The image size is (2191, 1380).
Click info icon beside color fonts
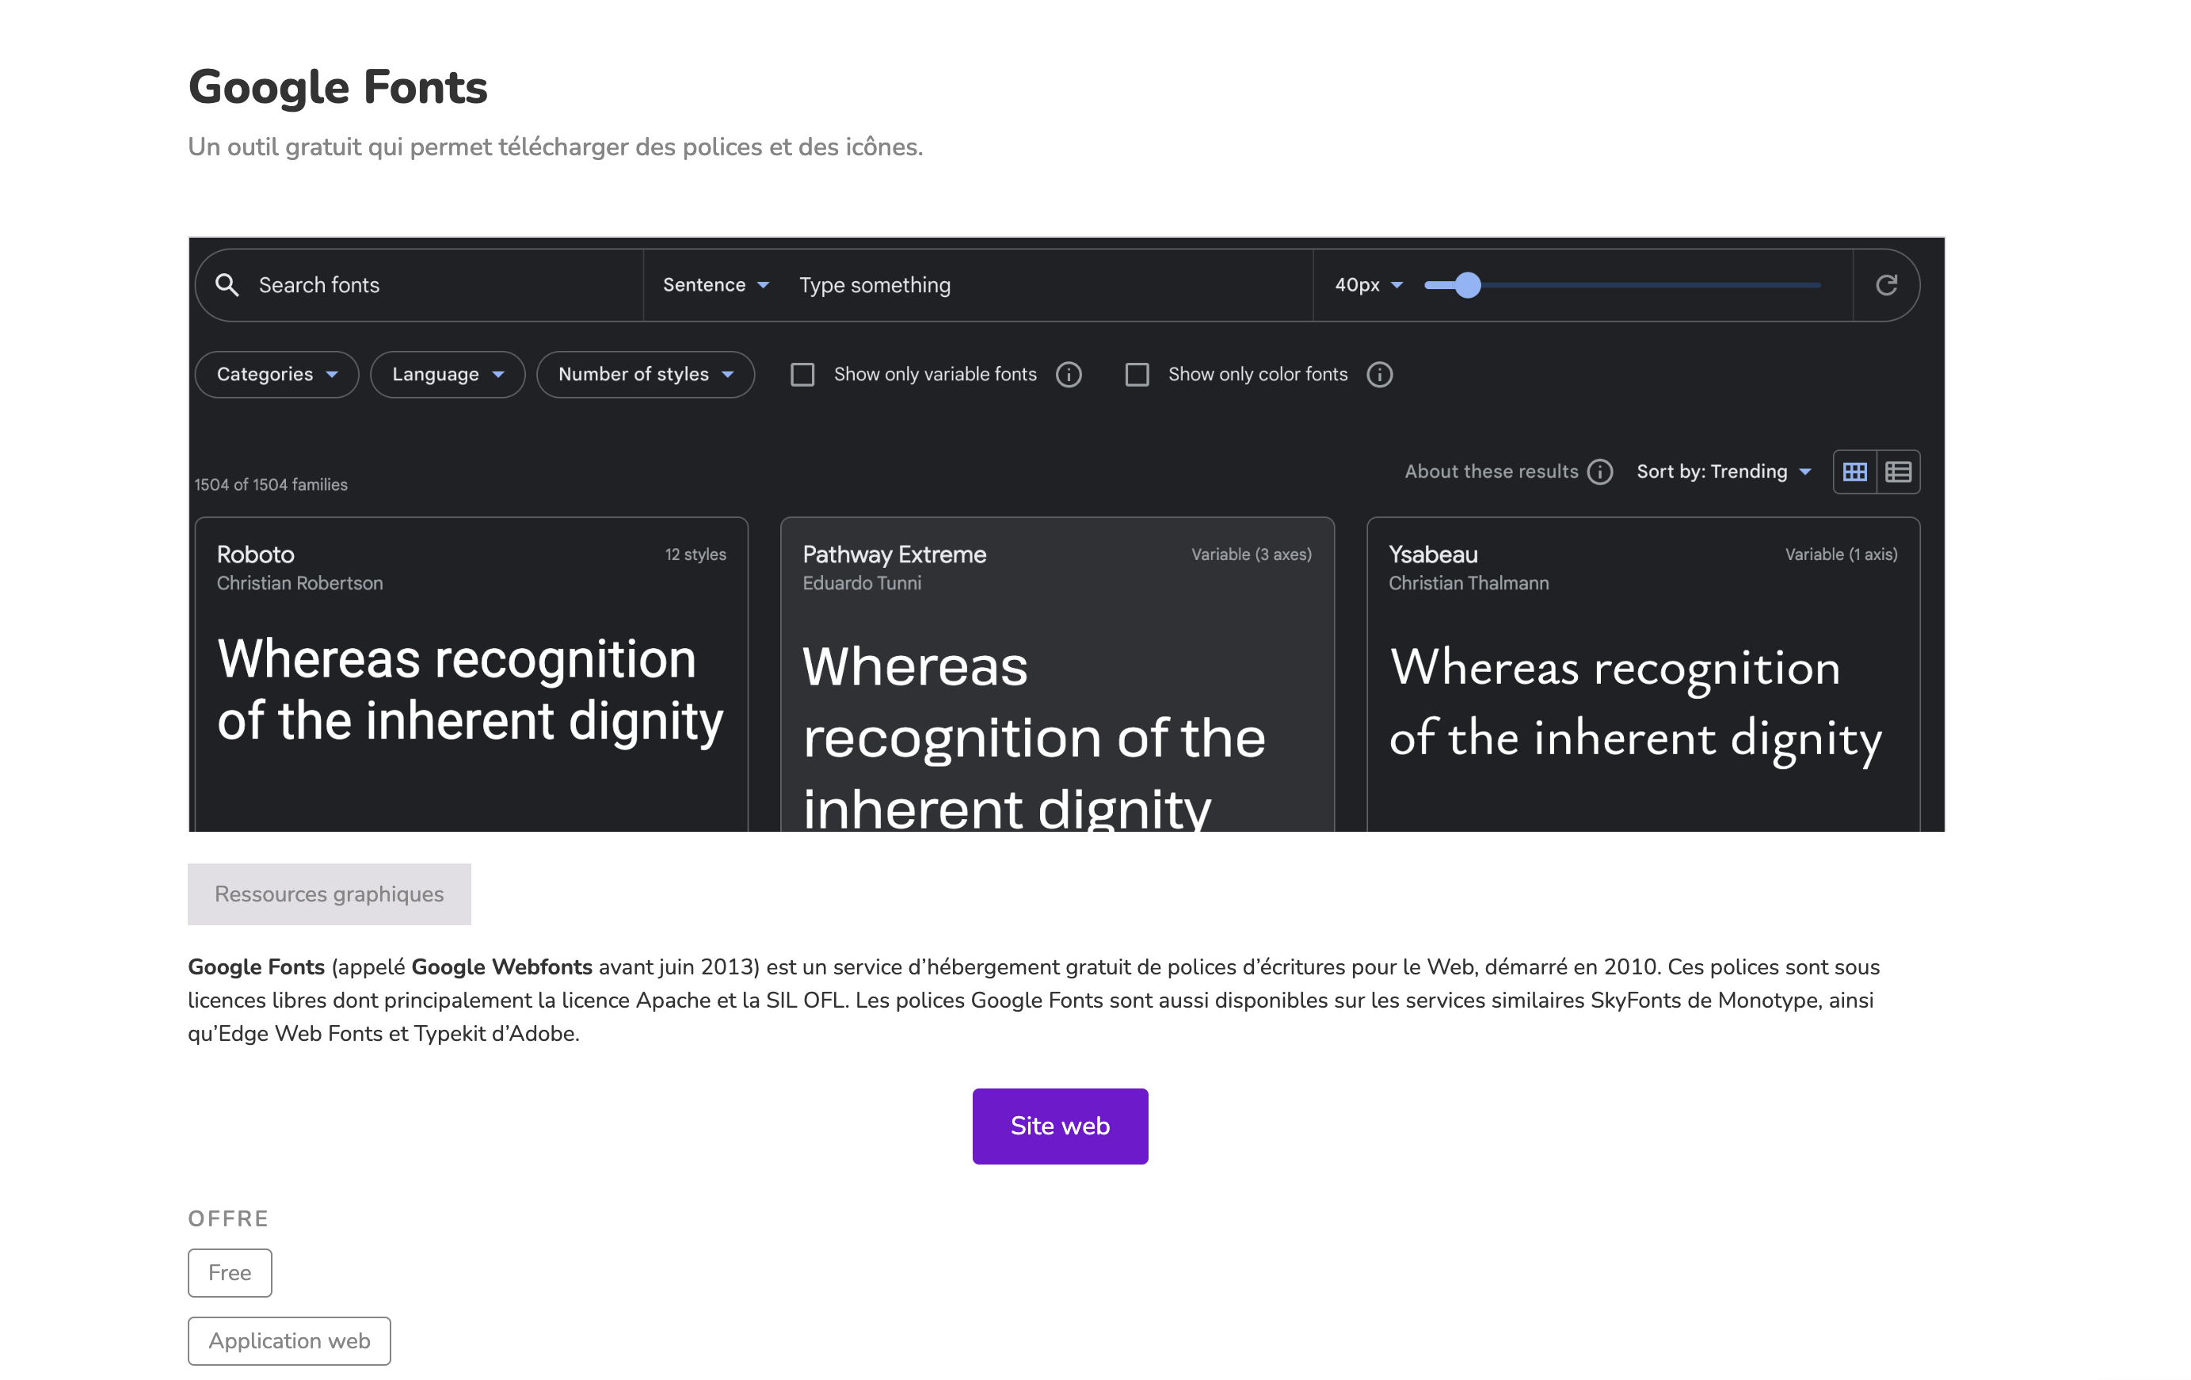click(1378, 375)
